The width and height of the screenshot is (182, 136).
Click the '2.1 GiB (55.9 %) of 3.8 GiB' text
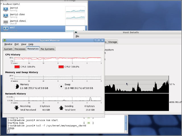(34, 88)
